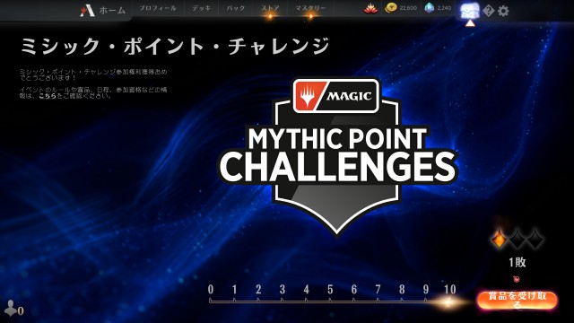Screen dimensions: 574x323
Task: Open the ストア tab
Action: pyautogui.click(x=270, y=8)
